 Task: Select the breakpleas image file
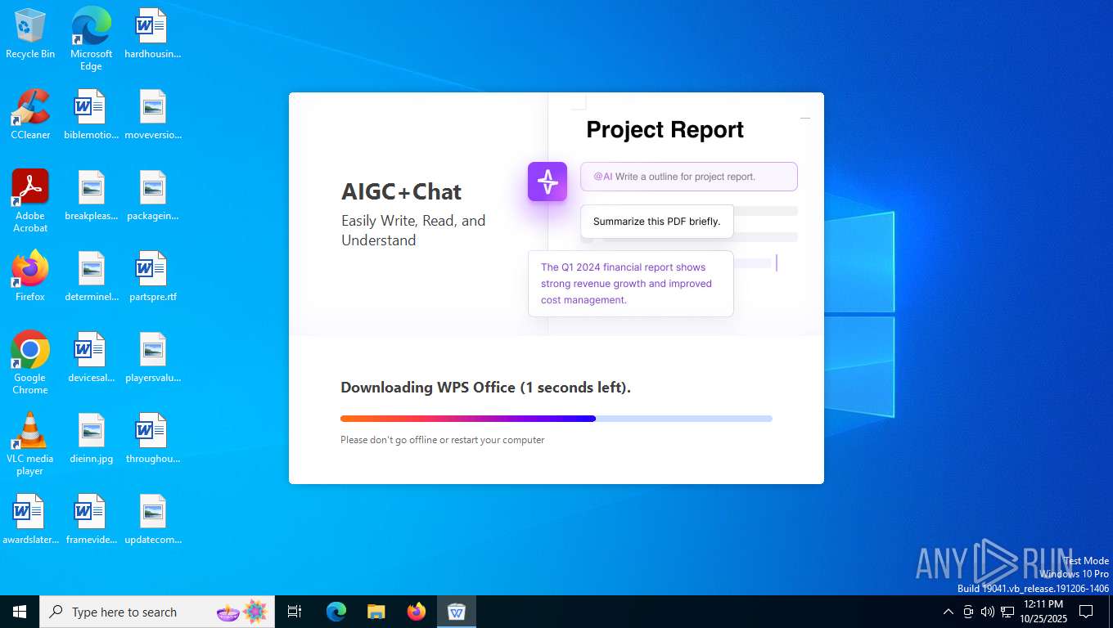click(91, 196)
